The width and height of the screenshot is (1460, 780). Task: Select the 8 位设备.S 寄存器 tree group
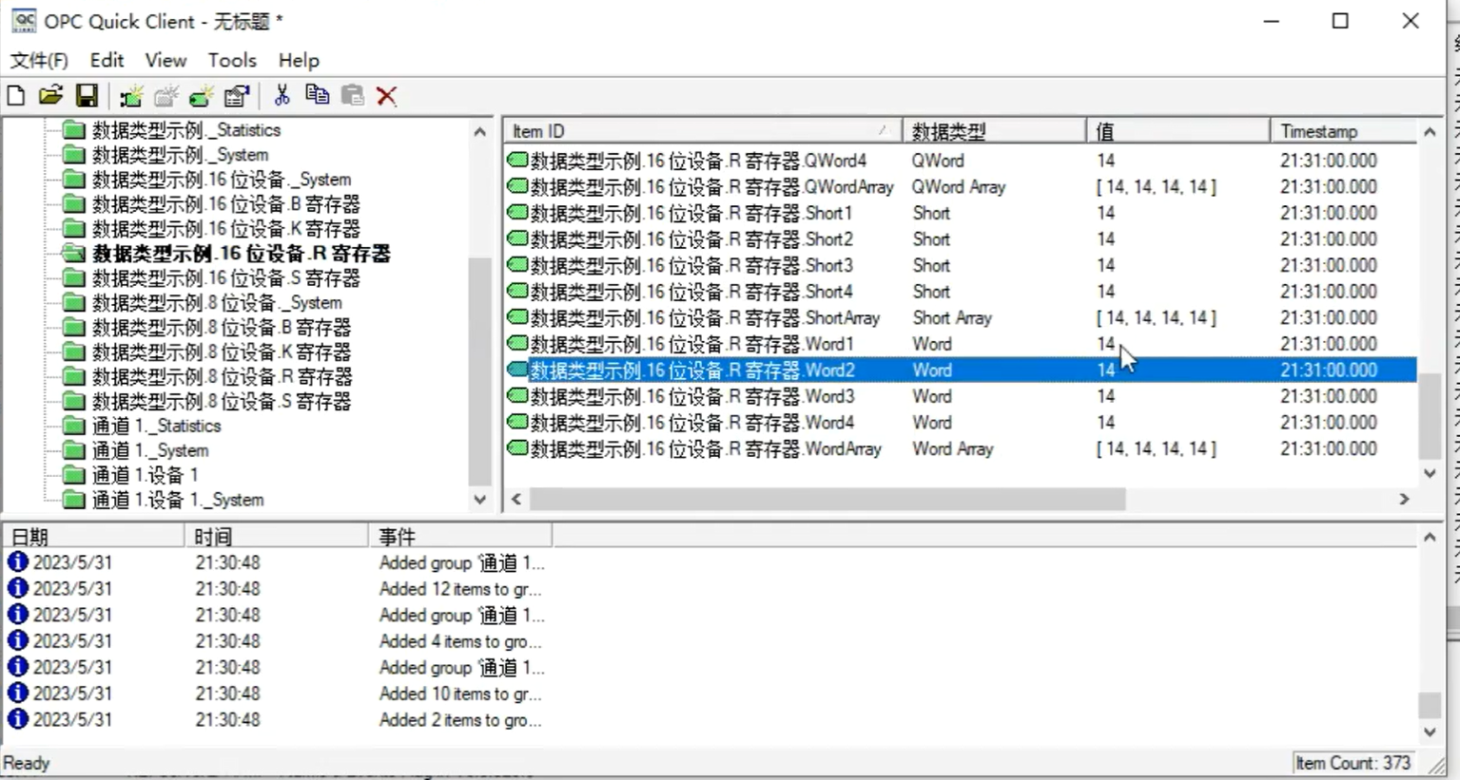coord(221,402)
